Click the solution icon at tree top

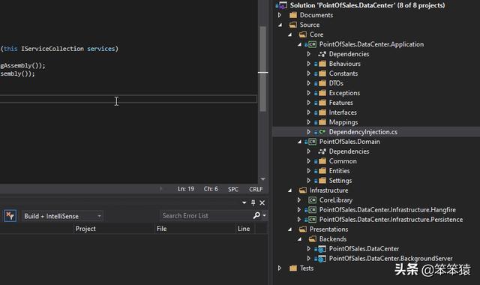[x=282, y=5]
